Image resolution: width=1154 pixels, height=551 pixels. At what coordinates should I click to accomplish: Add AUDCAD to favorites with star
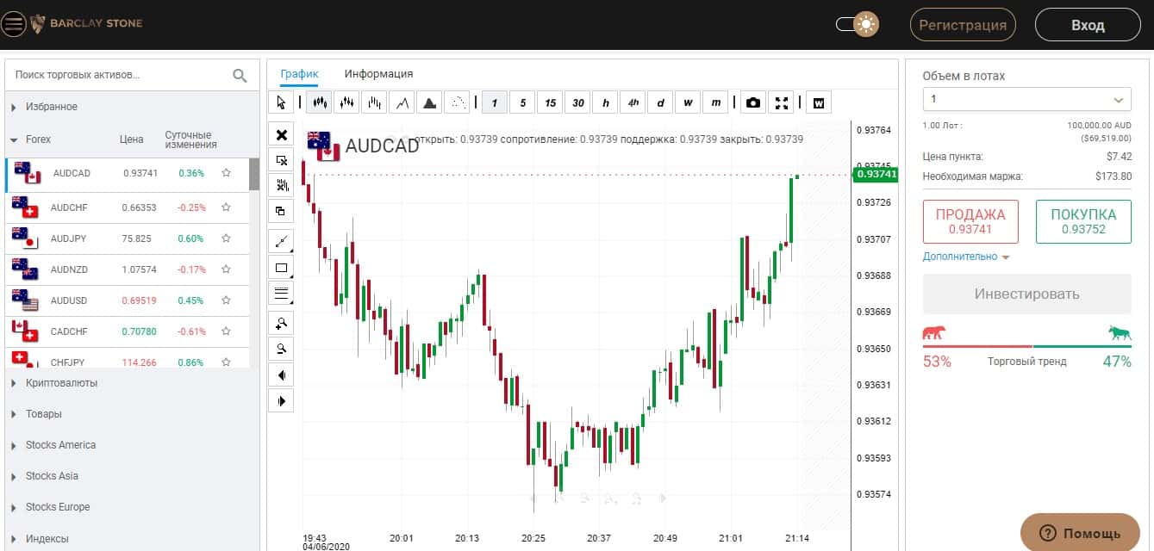tap(226, 173)
